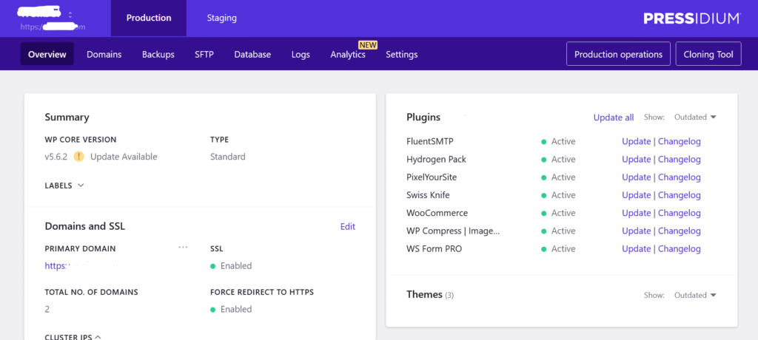The height and width of the screenshot is (340, 758).
Task: Click the total domains value 2
Action: coord(47,309)
